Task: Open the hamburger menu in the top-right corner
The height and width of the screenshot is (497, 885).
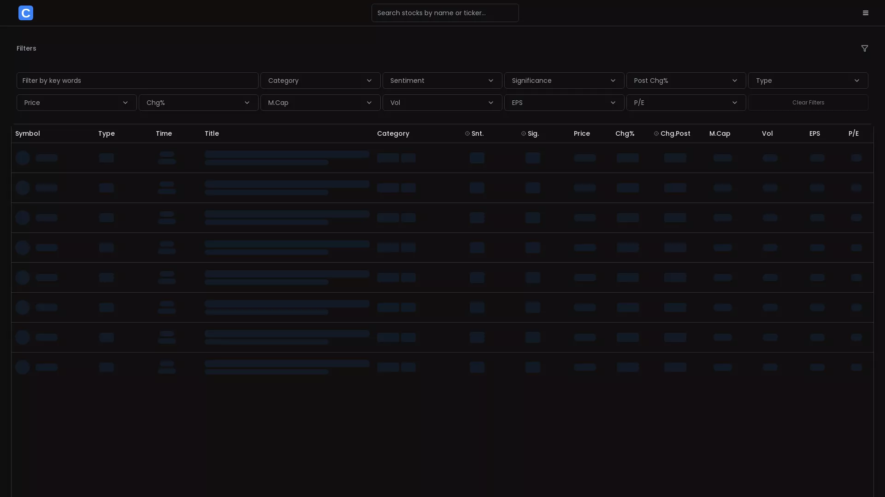Action: (x=865, y=12)
